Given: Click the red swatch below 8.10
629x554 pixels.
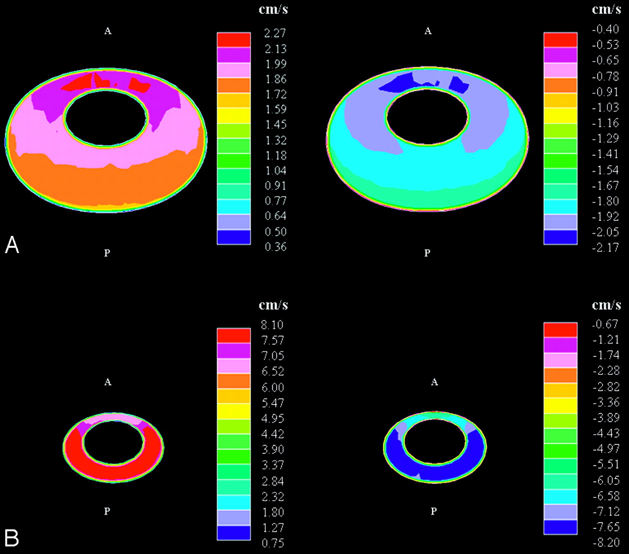Looking at the screenshot, I should 234,336.
